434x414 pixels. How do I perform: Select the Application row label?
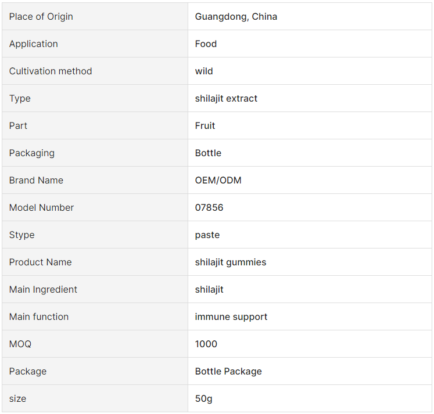point(34,44)
